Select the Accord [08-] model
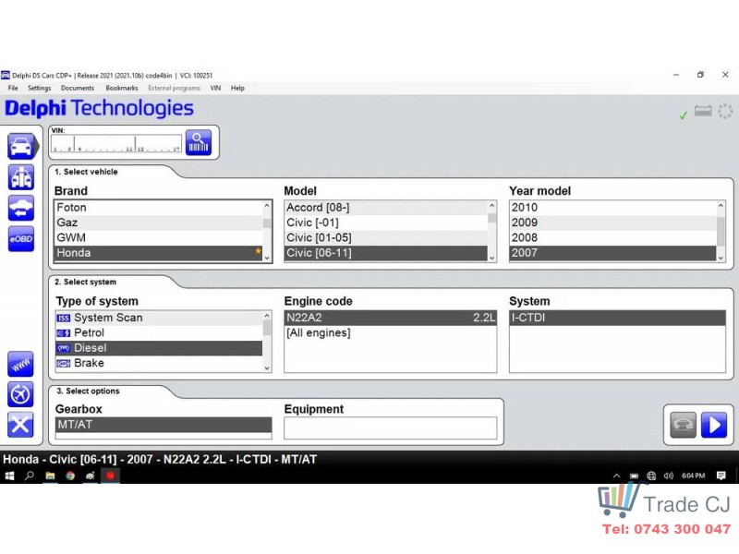Screen dimensions: 739x554 click(386, 208)
